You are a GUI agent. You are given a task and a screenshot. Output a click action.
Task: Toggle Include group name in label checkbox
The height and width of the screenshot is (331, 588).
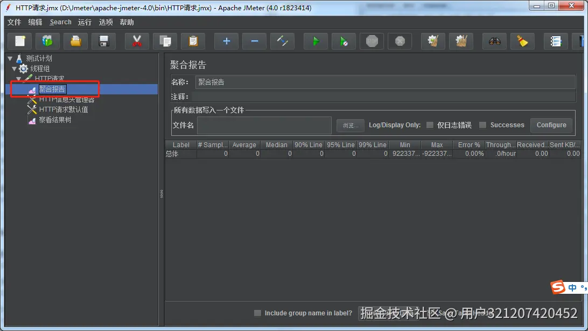[257, 313]
